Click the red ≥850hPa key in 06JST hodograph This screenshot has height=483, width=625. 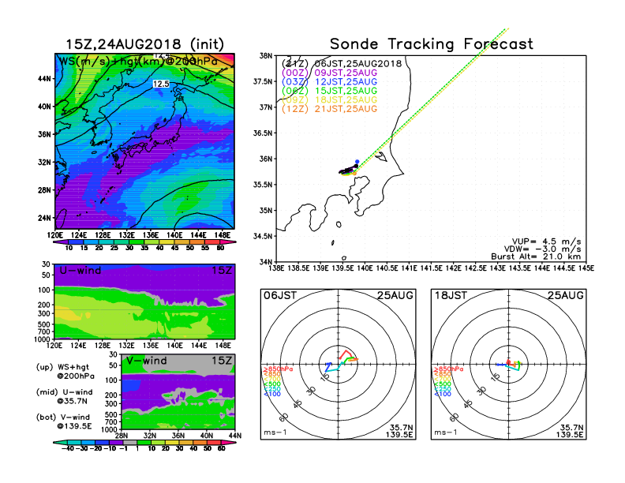pyautogui.click(x=278, y=369)
